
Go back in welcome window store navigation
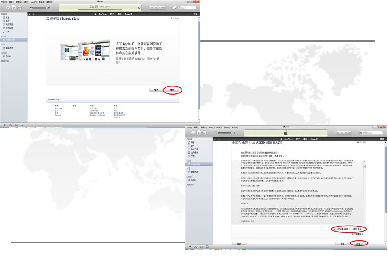click(x=30, y=14)
